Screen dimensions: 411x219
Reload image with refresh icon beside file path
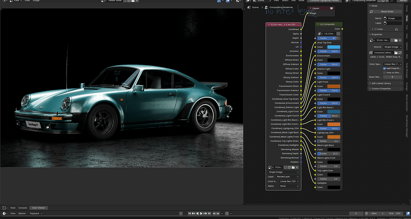click(400, 53)
